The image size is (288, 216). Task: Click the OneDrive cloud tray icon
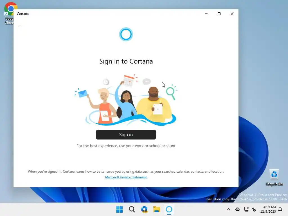238,209
